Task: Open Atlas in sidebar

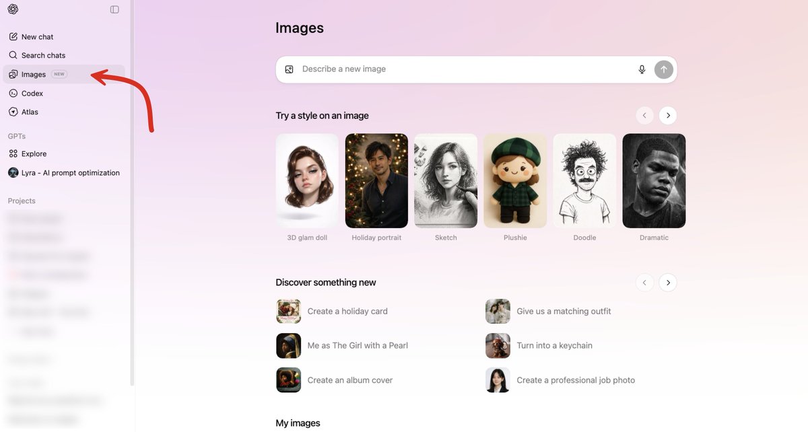Action: pyautogui.click(x=64, y=112)
